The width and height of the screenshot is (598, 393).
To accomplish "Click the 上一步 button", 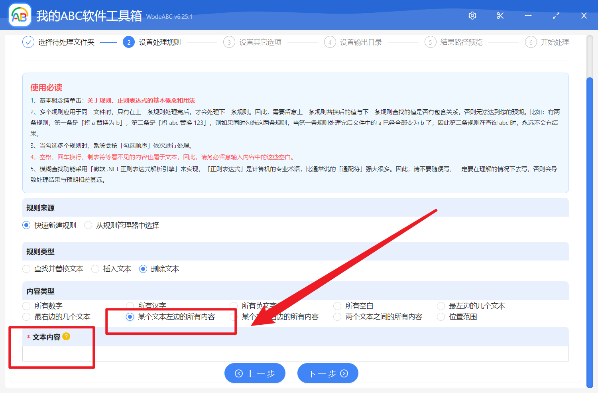I will coord(255,373).
